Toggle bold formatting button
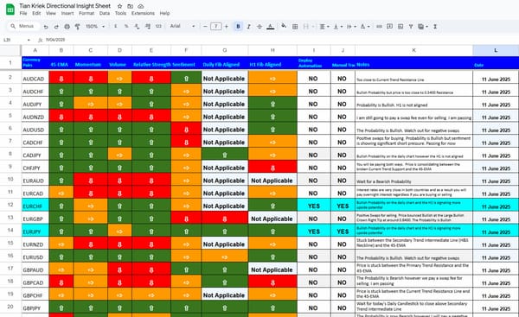519x317 pixels. [238, 27]
